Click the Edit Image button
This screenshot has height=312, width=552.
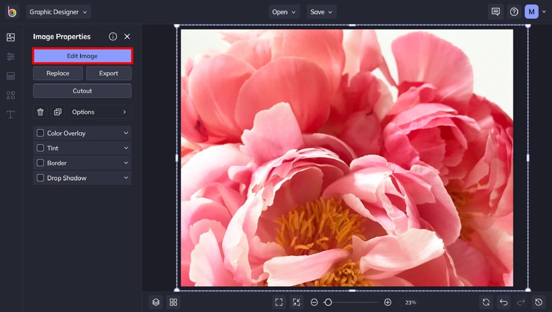[x=82, y=56]
